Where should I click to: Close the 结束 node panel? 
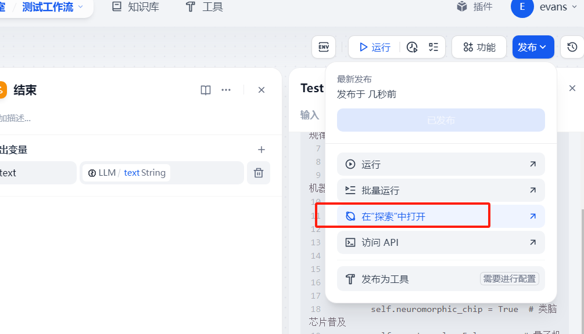261,90
